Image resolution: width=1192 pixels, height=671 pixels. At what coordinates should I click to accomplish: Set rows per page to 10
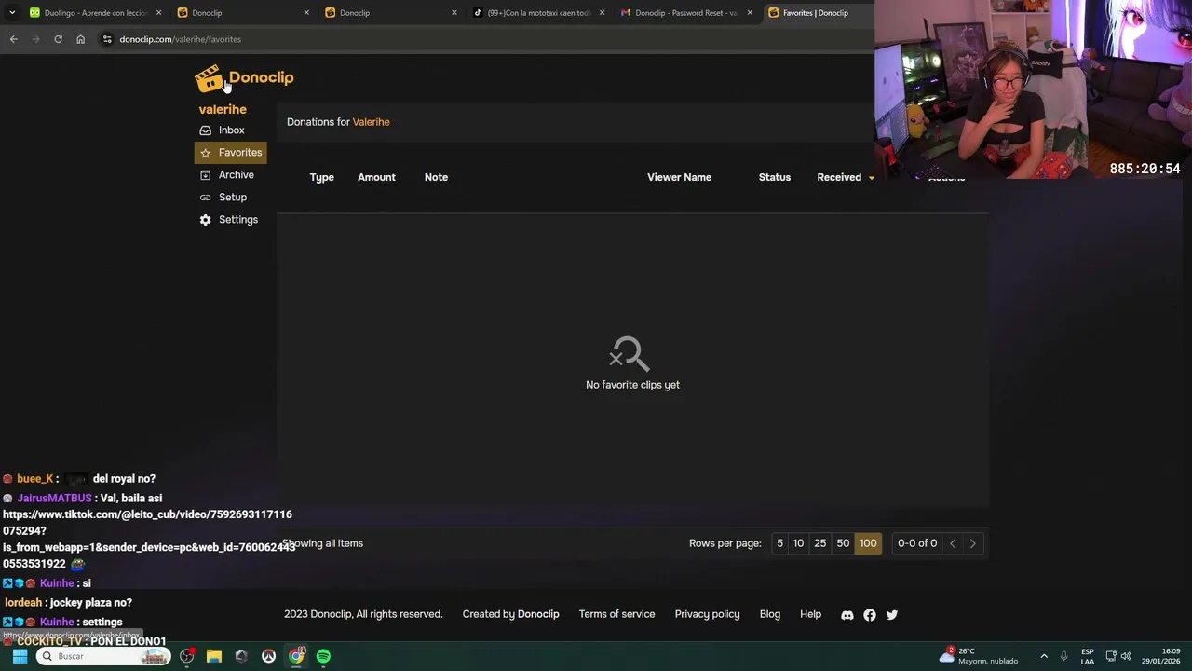[x=798, y=543]
